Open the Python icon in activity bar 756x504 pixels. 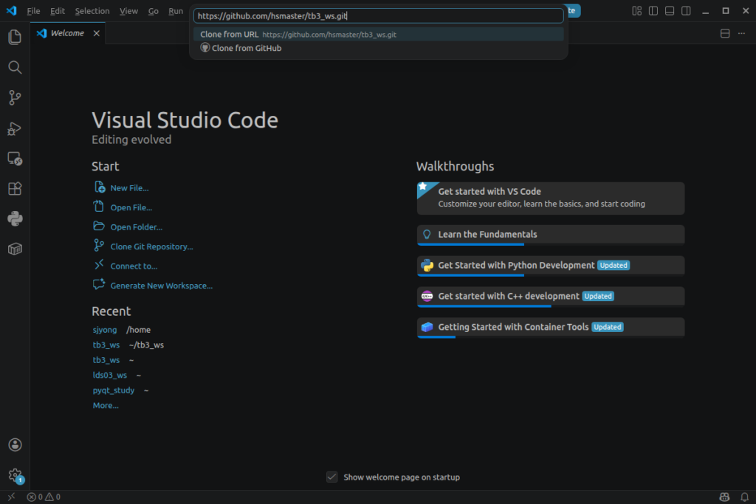tap(15, 218)
